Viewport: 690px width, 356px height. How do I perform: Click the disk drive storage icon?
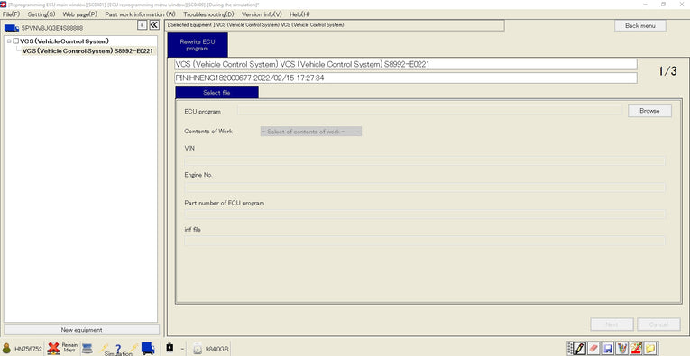pyautogui.click(x=198, y=349)
